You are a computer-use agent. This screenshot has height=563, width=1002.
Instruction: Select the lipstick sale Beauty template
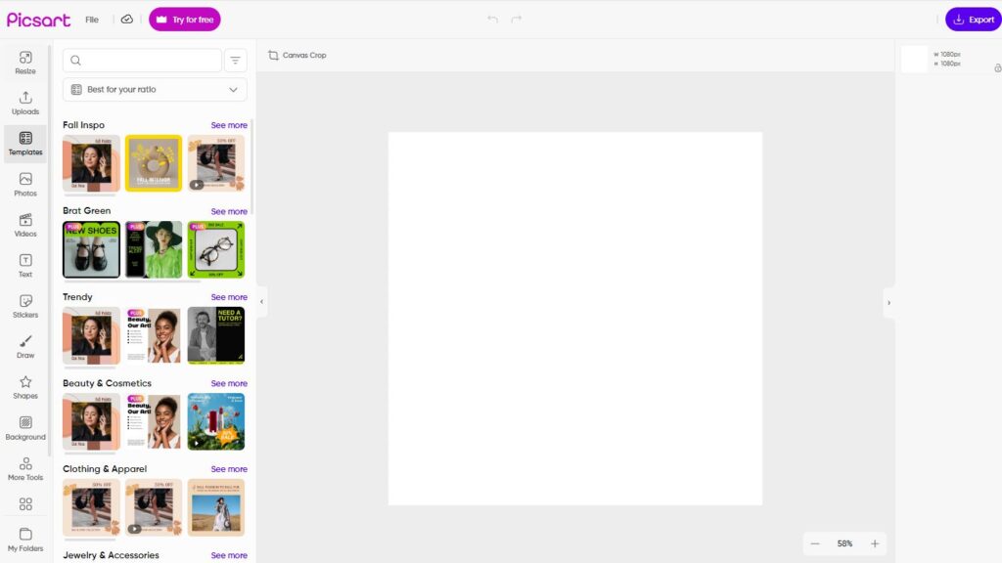(216, 421)
